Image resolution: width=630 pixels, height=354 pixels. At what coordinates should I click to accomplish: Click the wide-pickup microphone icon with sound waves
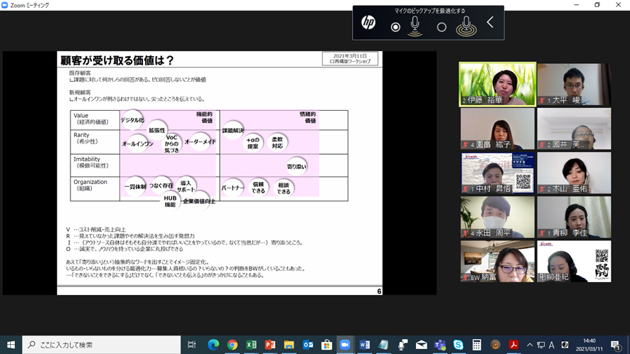466,26
